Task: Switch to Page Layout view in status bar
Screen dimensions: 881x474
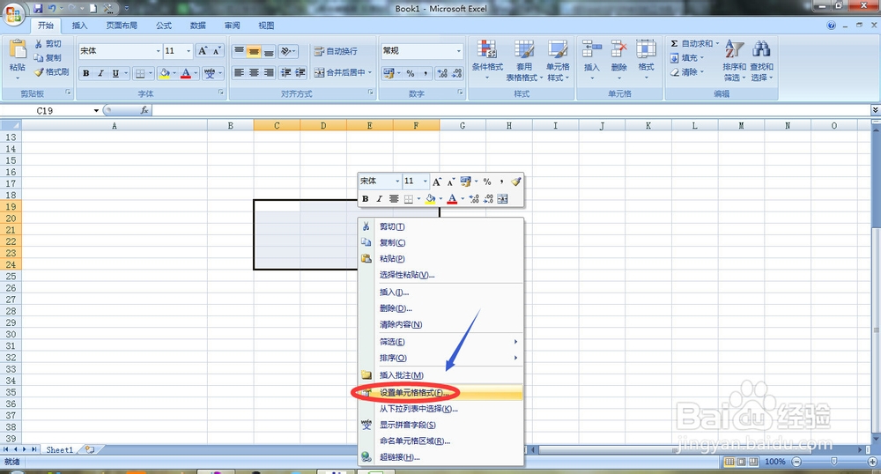Action: (741, 462)
